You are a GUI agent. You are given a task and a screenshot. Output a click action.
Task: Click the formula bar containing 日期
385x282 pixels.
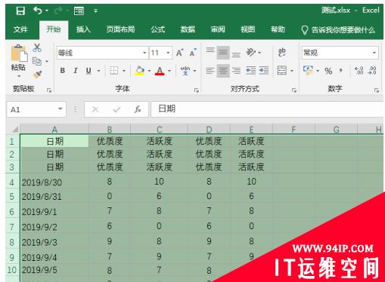tap(267, 109)
